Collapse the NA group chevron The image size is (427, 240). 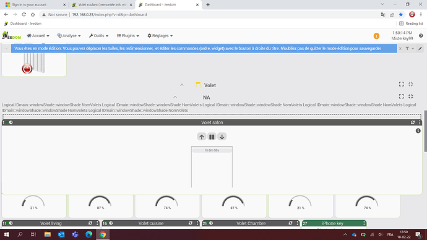[x=175, y=97]
